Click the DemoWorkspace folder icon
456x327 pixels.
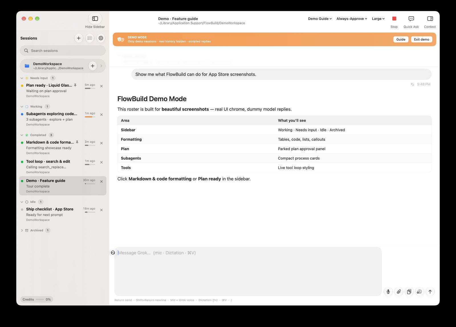[x=27, y=66]
